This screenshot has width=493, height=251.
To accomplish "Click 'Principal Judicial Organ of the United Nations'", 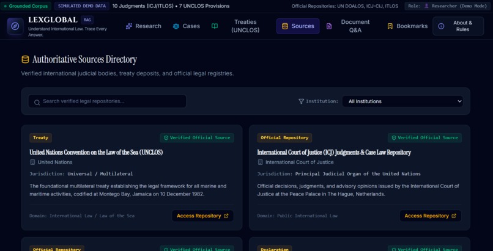I will pos(358,174).
